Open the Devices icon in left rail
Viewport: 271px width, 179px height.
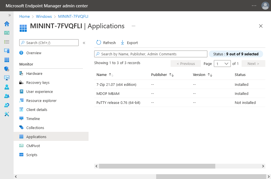7,51
